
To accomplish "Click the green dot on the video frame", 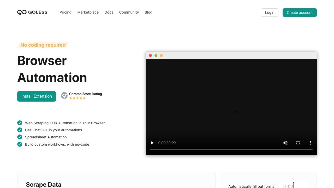I will 156,55.
